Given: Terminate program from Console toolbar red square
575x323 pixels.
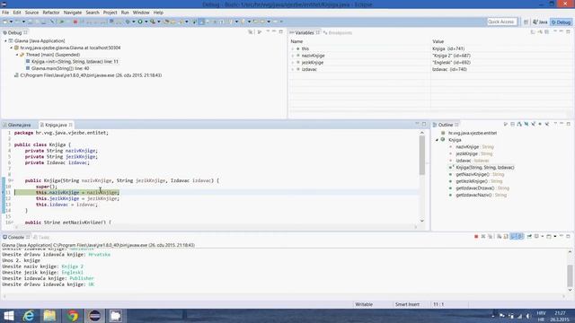Looking at the screenshot, I should click(476, 237).
